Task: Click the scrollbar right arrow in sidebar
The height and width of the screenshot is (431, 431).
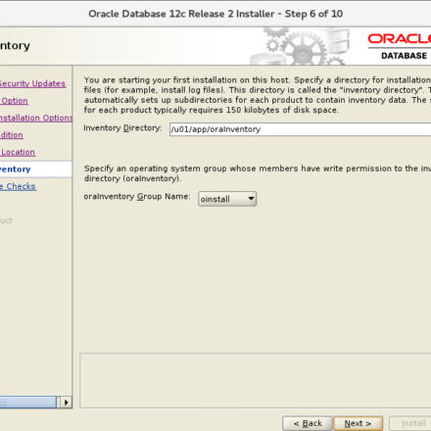Action: [x=66, y=403]
